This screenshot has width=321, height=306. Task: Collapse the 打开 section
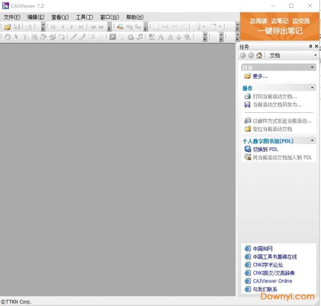pos(313,67)
